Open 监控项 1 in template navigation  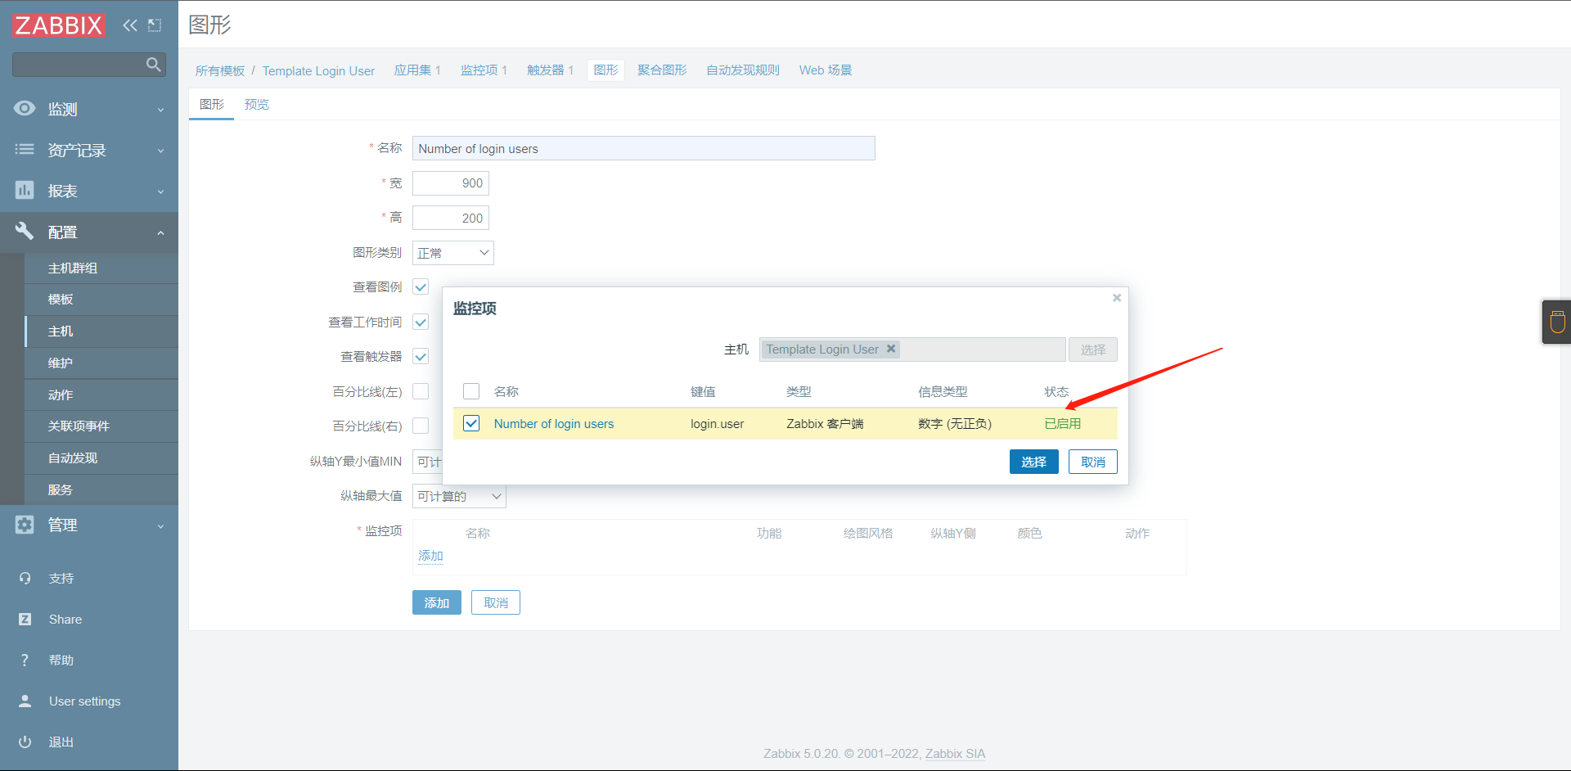(x=484, y=70)
